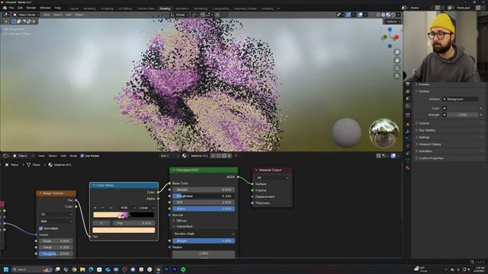Viewport: 488px width, 274px height.
Task: Select material preview shading mode
Action: click(x=388, y=14)
